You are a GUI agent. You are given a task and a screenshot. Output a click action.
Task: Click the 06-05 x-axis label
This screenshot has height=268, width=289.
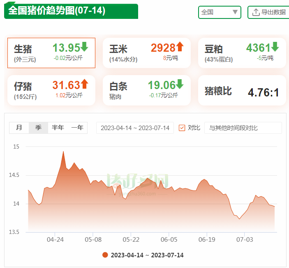click(x=169, y=239)
